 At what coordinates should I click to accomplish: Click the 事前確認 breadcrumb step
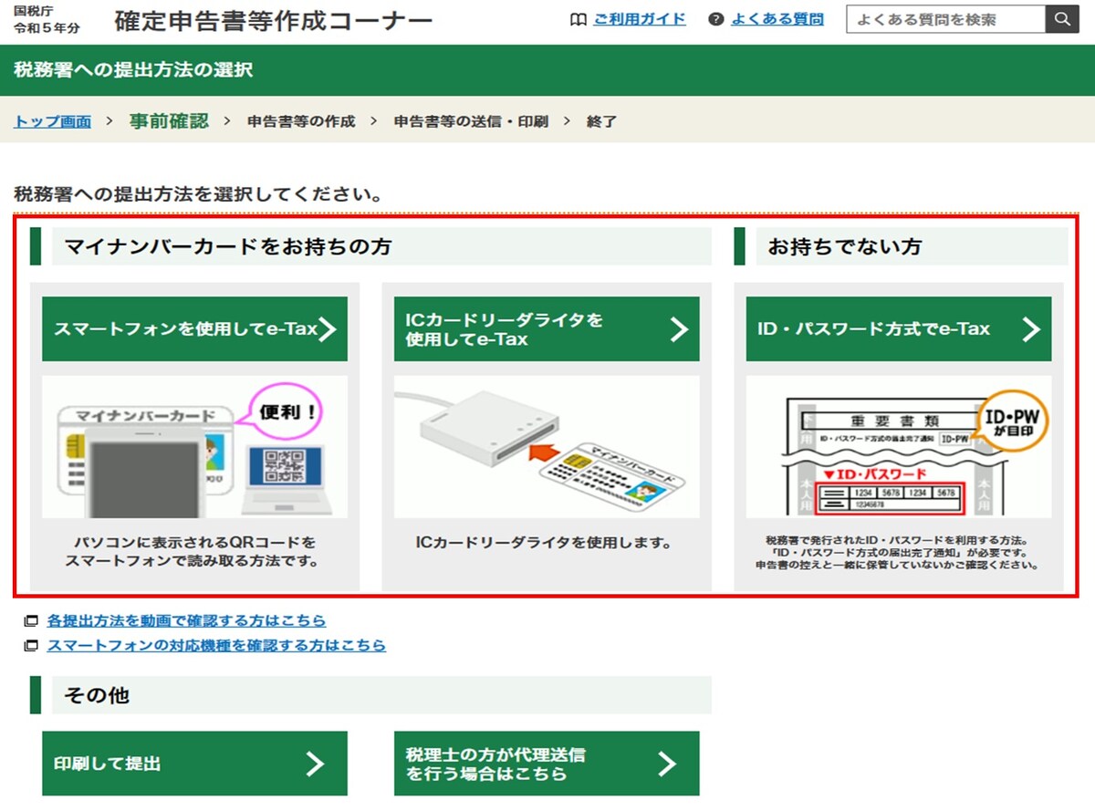click(x=169, y=120)
